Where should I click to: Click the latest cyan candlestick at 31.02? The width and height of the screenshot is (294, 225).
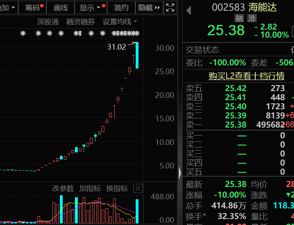point(137,55)
